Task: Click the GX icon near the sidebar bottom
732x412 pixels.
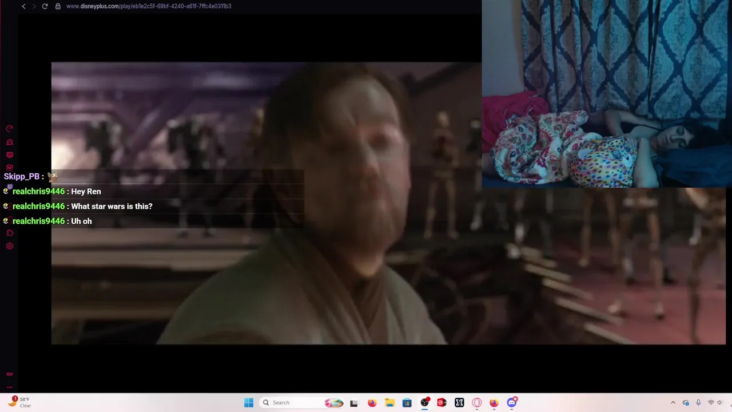Action: [x=10, y=374]
